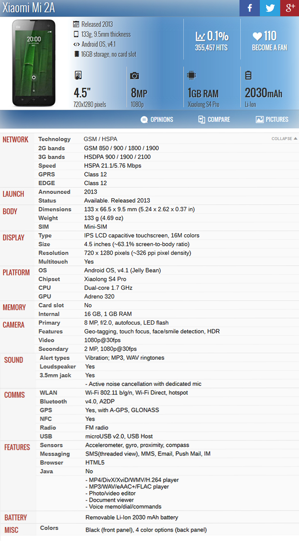The image size is (299, 542).
Task: Select the Xiaolong S4 Pro chipset value
Action: coord(105,279)
